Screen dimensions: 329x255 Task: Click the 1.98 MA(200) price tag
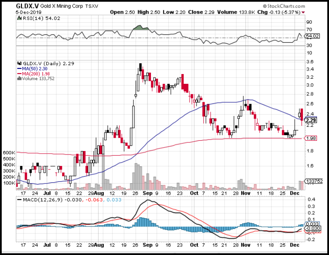coord(311,138)
